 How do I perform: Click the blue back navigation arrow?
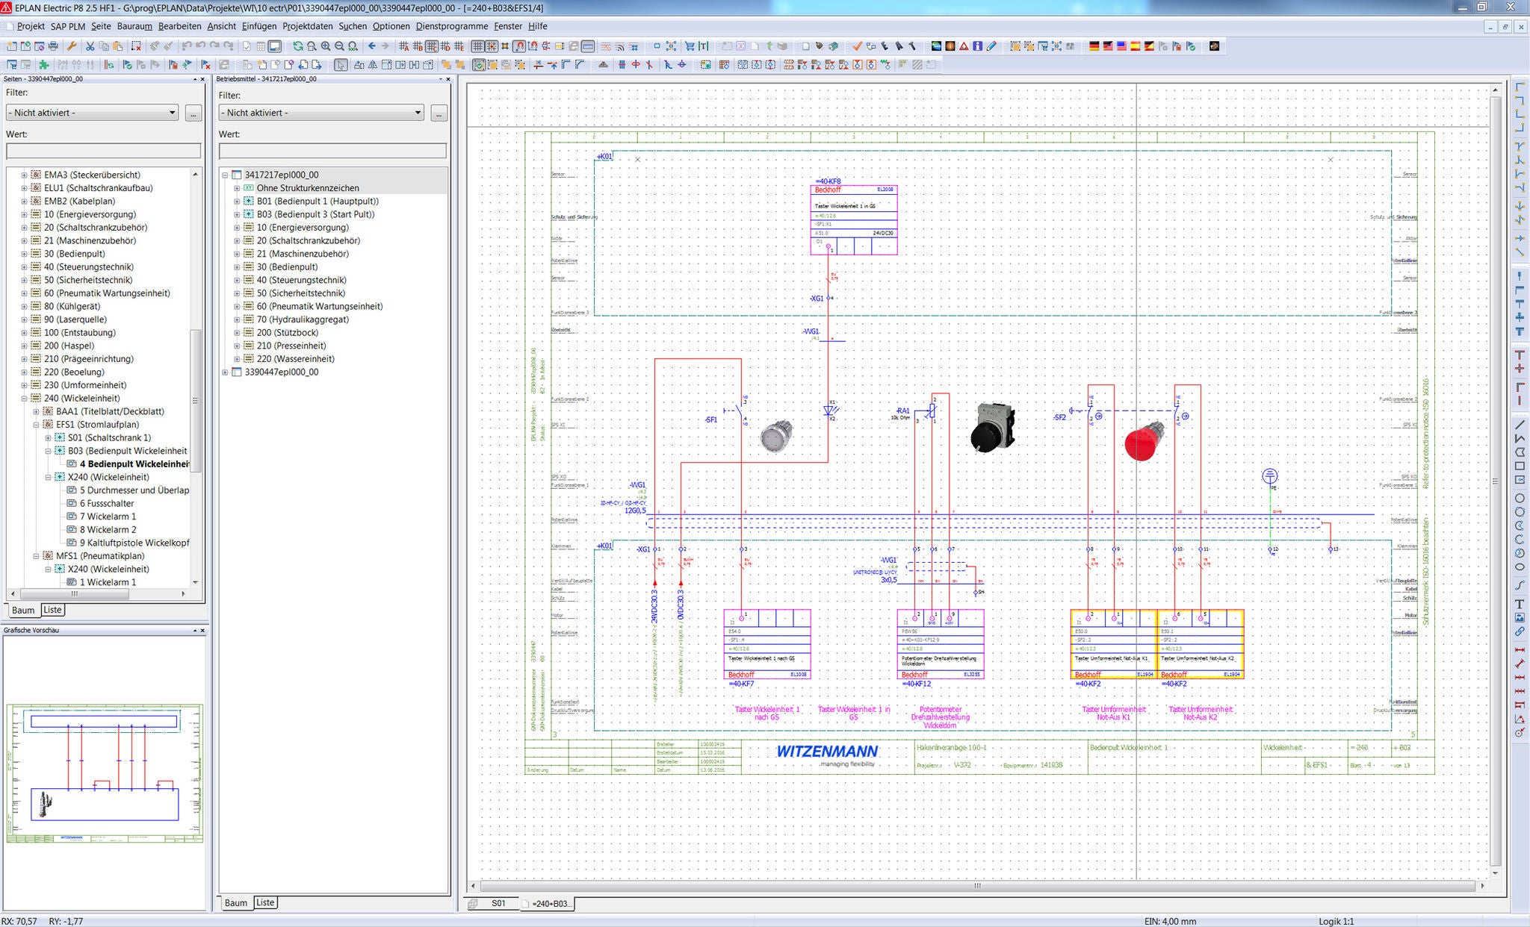pyautogui.click(x=371, y=46)
